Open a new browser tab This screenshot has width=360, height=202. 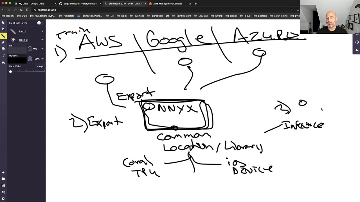(196, 4)
